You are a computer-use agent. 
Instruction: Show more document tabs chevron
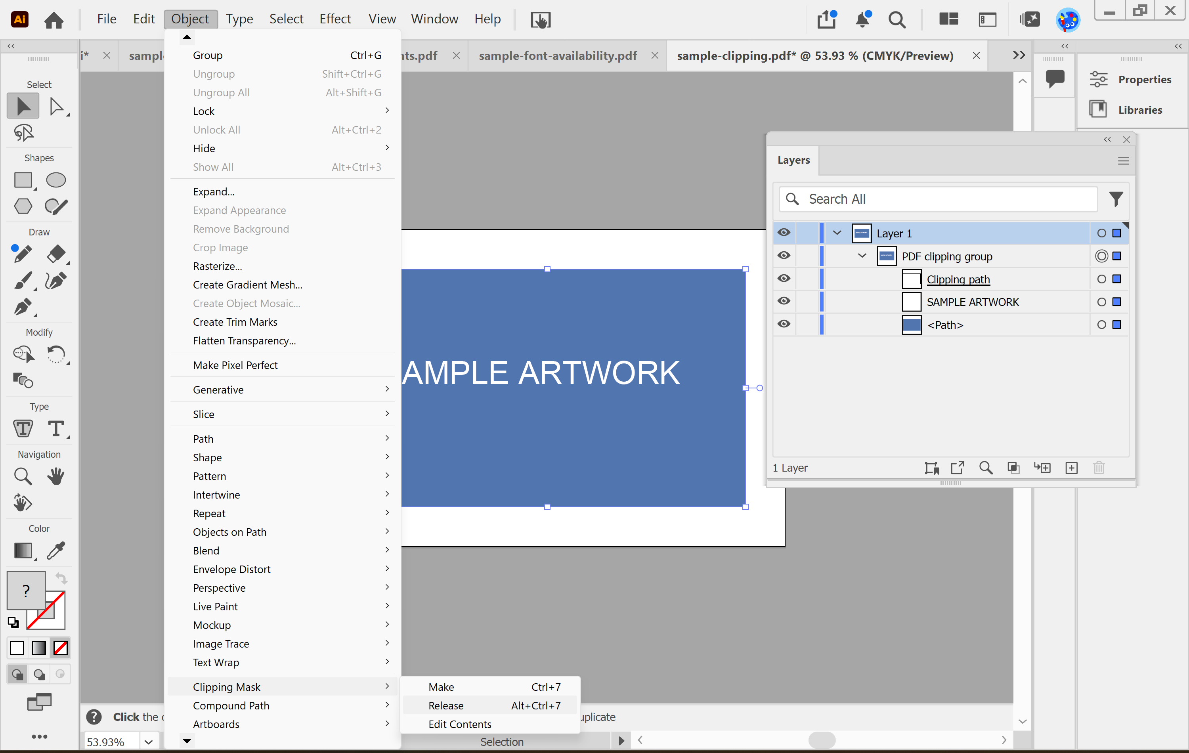click(1019, 55)
